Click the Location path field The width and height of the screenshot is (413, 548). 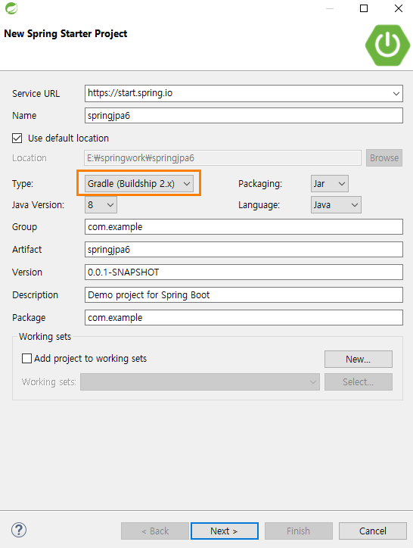click(222, 158)
